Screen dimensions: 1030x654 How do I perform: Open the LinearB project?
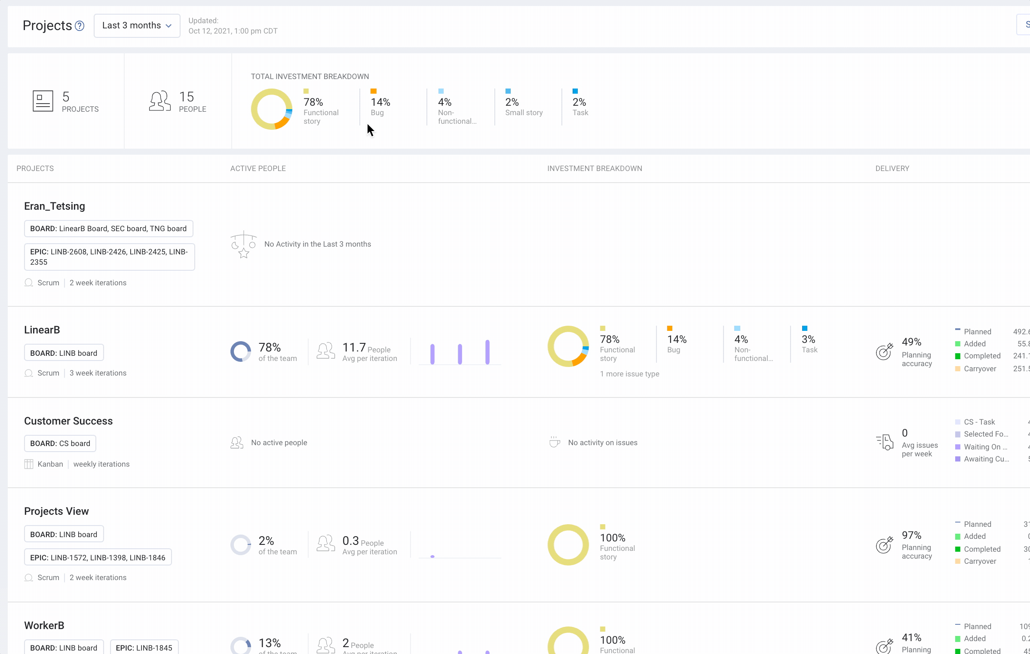(x=42, y=330)
